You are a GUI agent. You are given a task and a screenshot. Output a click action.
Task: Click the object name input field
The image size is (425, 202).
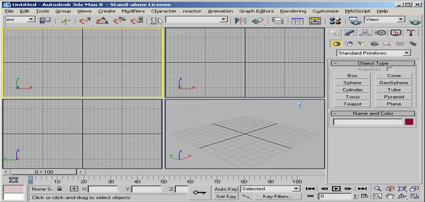pyautogui.click(x=368, y=122)
